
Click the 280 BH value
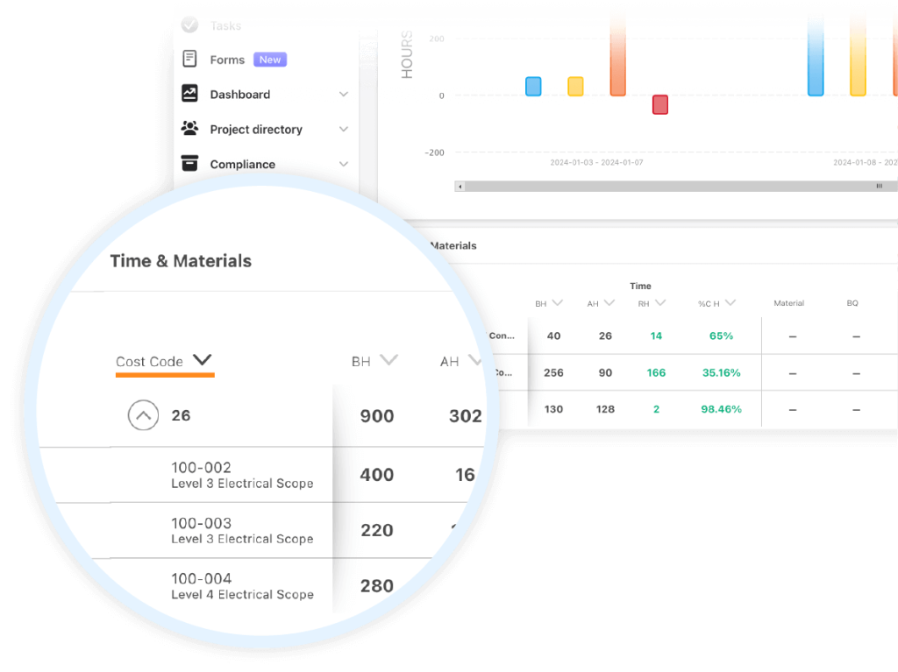click(377, 585)
